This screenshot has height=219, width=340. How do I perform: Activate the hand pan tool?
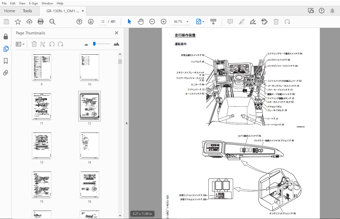141,22
